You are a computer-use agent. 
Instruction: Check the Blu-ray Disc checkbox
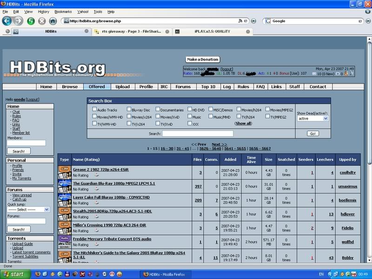[129, 109]
